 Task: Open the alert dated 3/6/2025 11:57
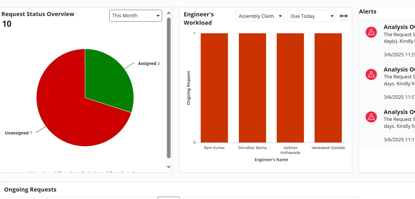coord(387,83)
